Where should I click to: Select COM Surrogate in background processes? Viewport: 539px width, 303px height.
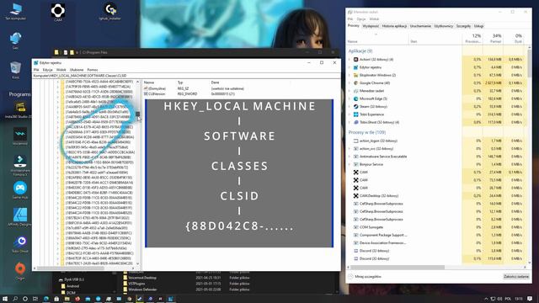[x=371, y=227]
